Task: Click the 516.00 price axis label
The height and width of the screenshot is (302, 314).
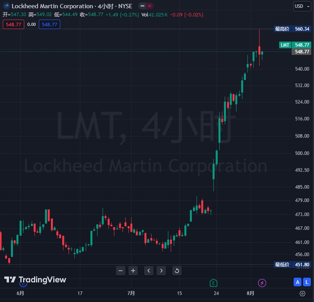Action: [302, 118]
